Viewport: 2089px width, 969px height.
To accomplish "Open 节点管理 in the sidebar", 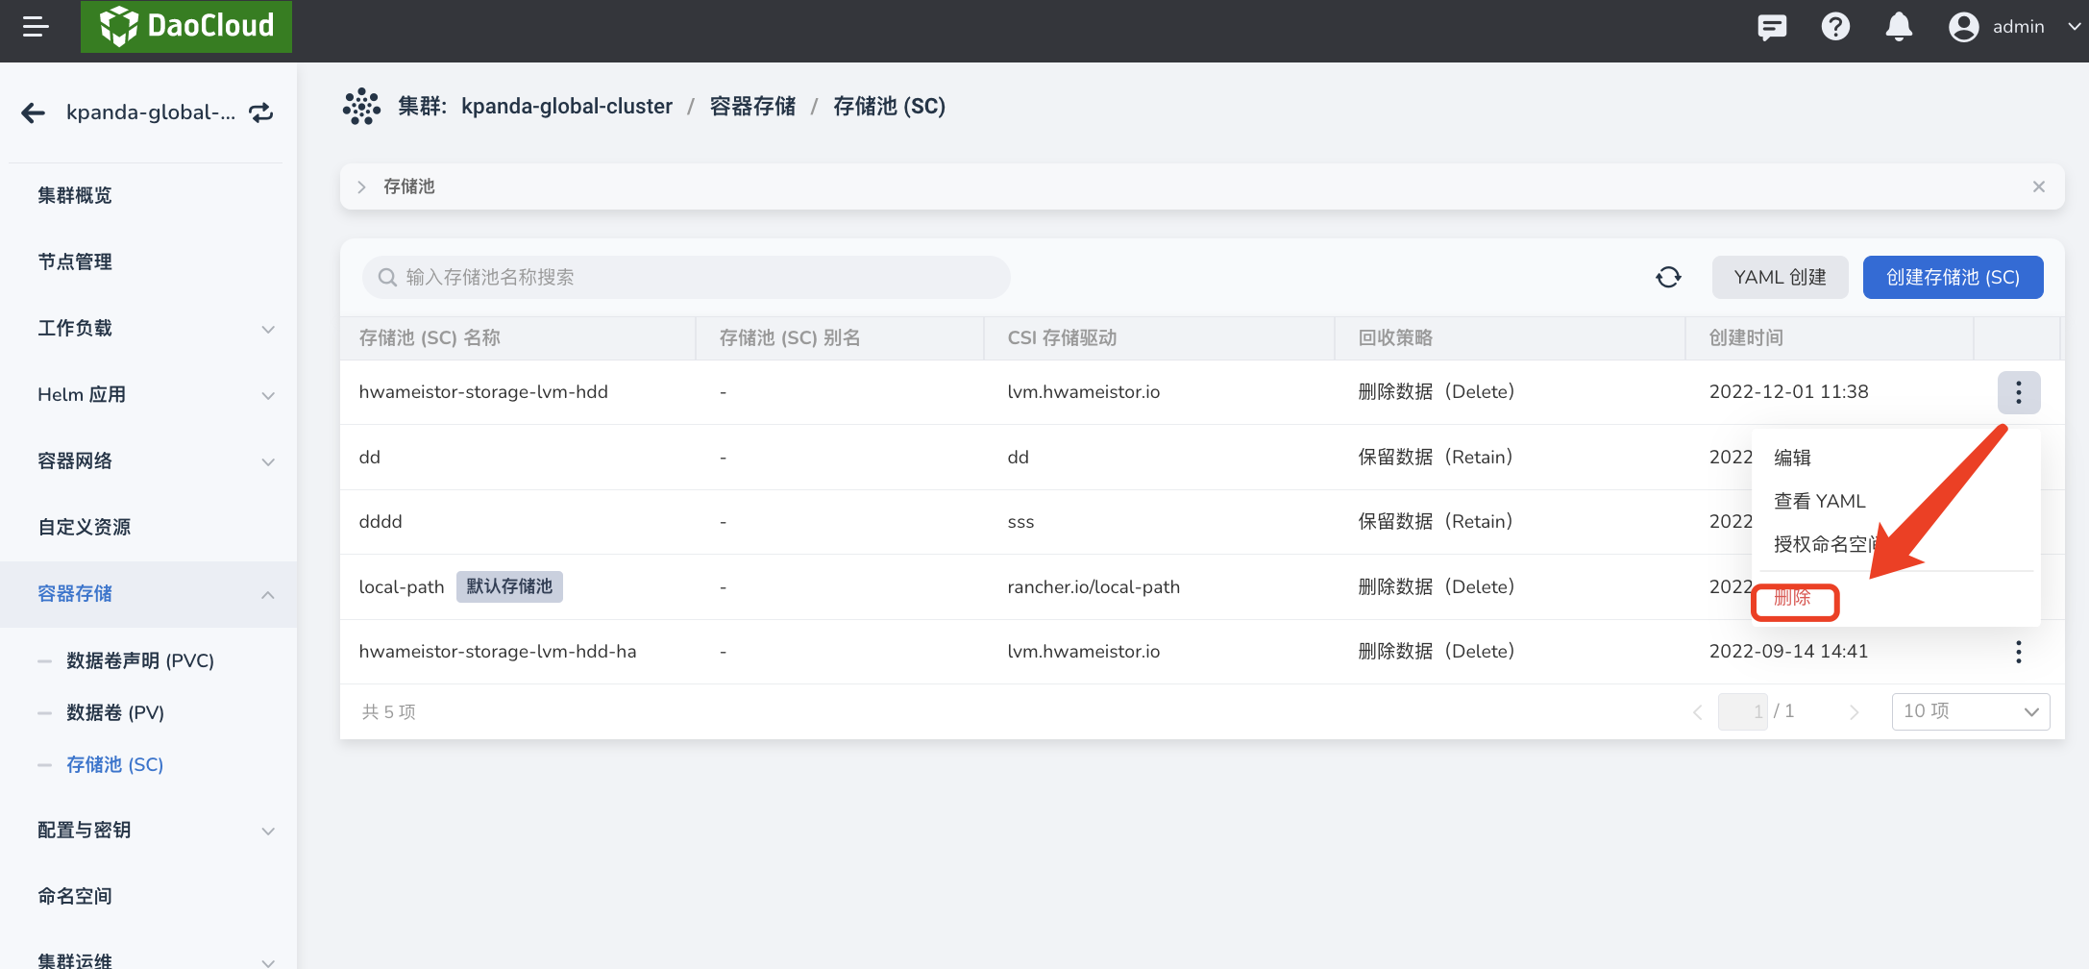I will pyautogui.click(x=75, y=262).
